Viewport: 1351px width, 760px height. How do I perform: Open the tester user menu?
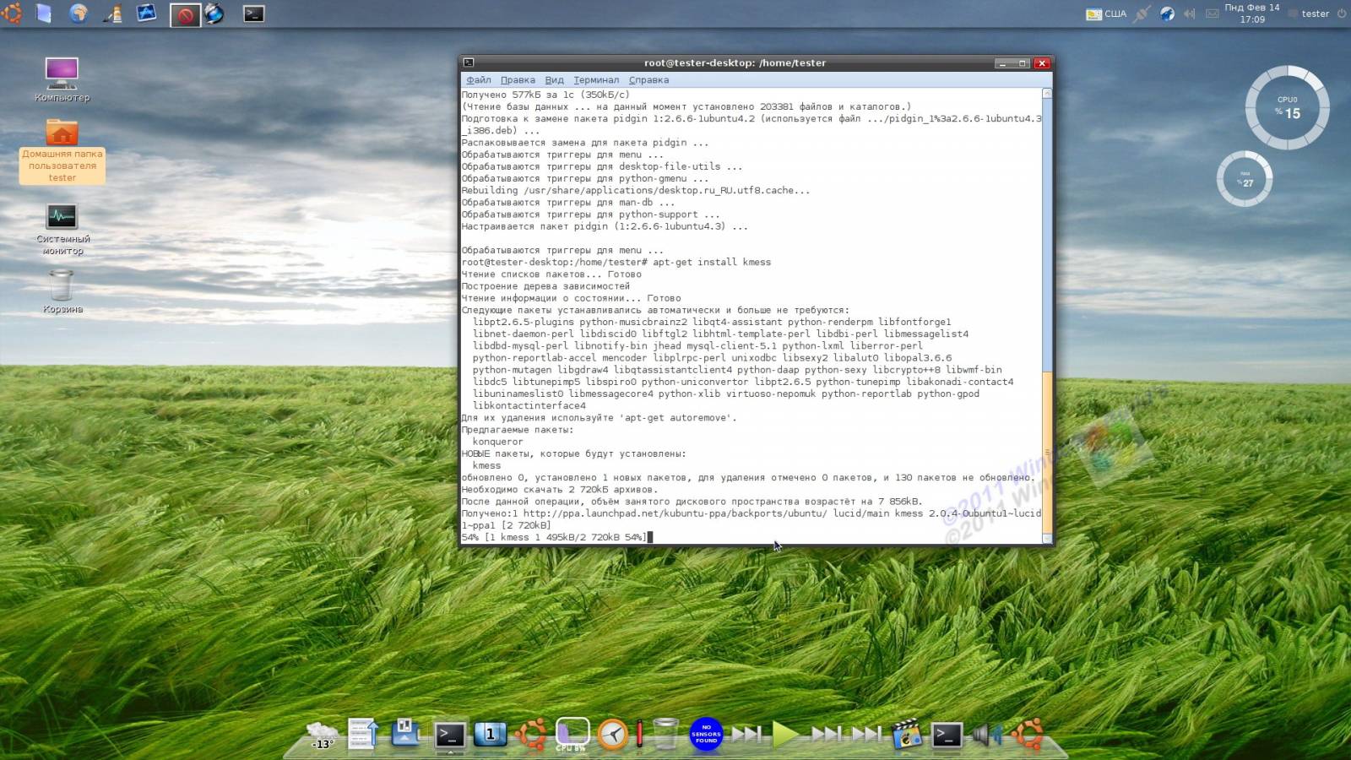pyautogui.click(x=1309, y=14)
